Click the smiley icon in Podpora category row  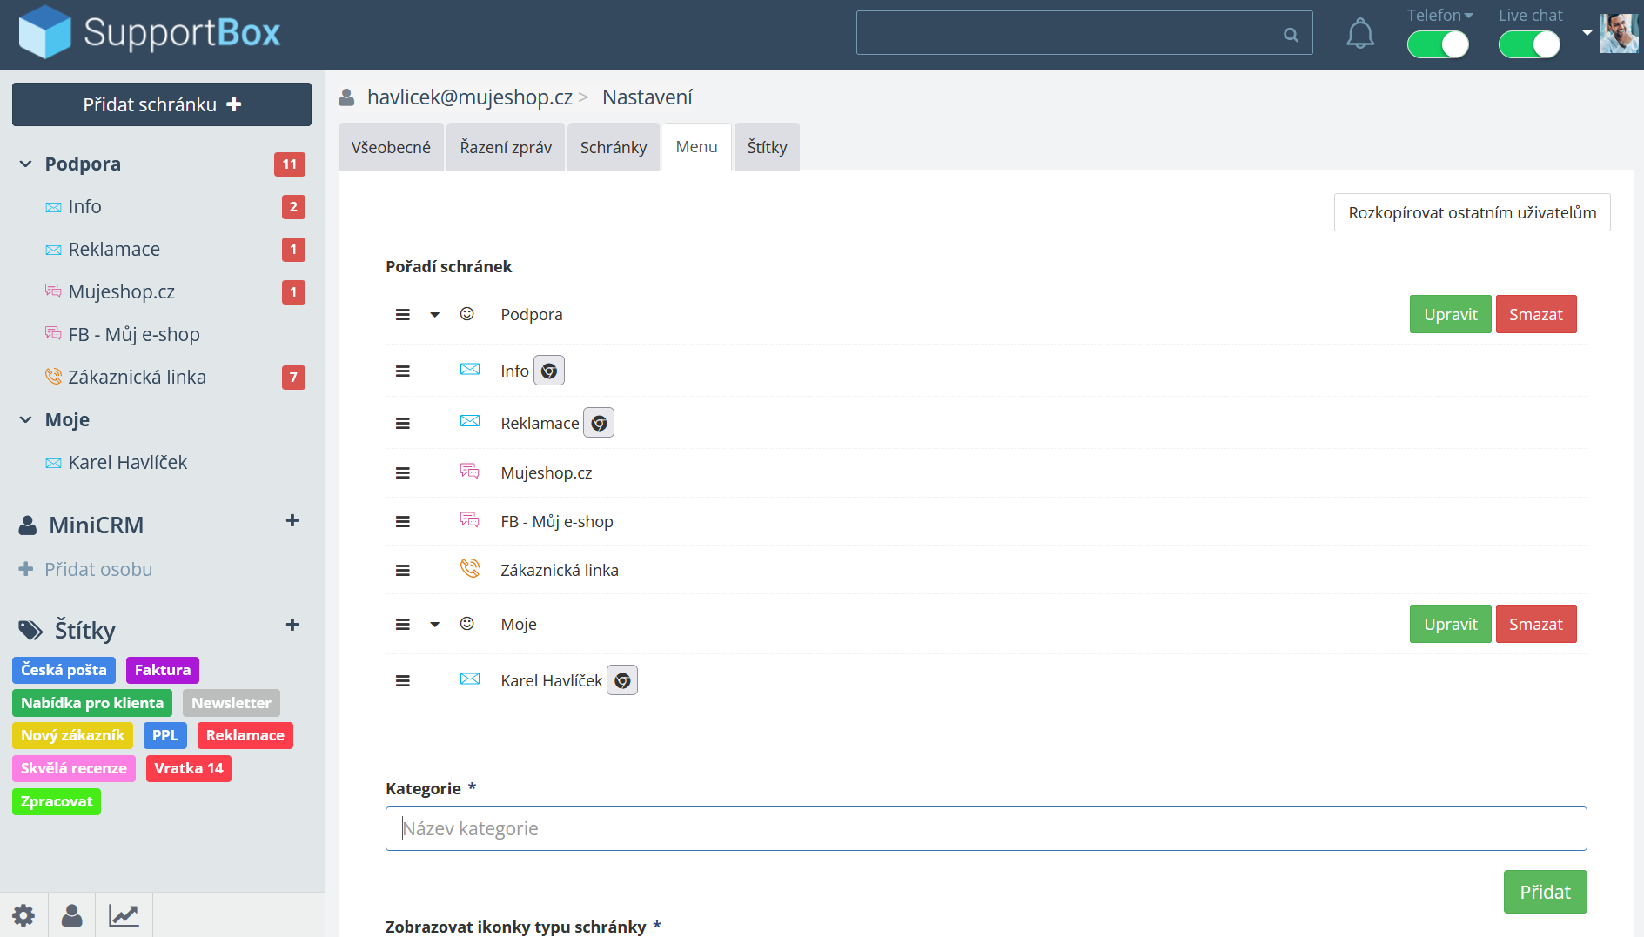tap(467, 314)
